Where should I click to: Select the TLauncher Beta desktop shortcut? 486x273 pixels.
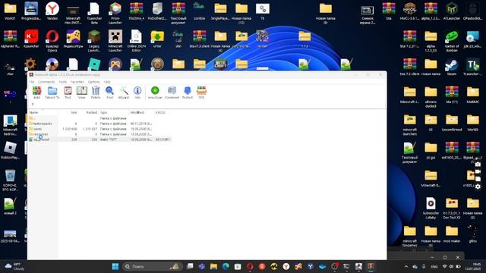(94, 13)
